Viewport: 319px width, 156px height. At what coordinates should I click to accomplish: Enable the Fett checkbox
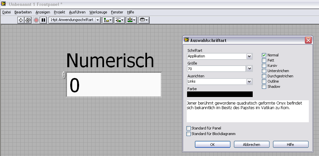click(x=264, y=60)
